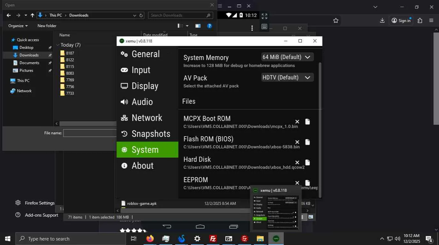Clear the EEPROM file path
Image resolution: width=439 pixels, height=245 pixels.
tap(297, 183)
